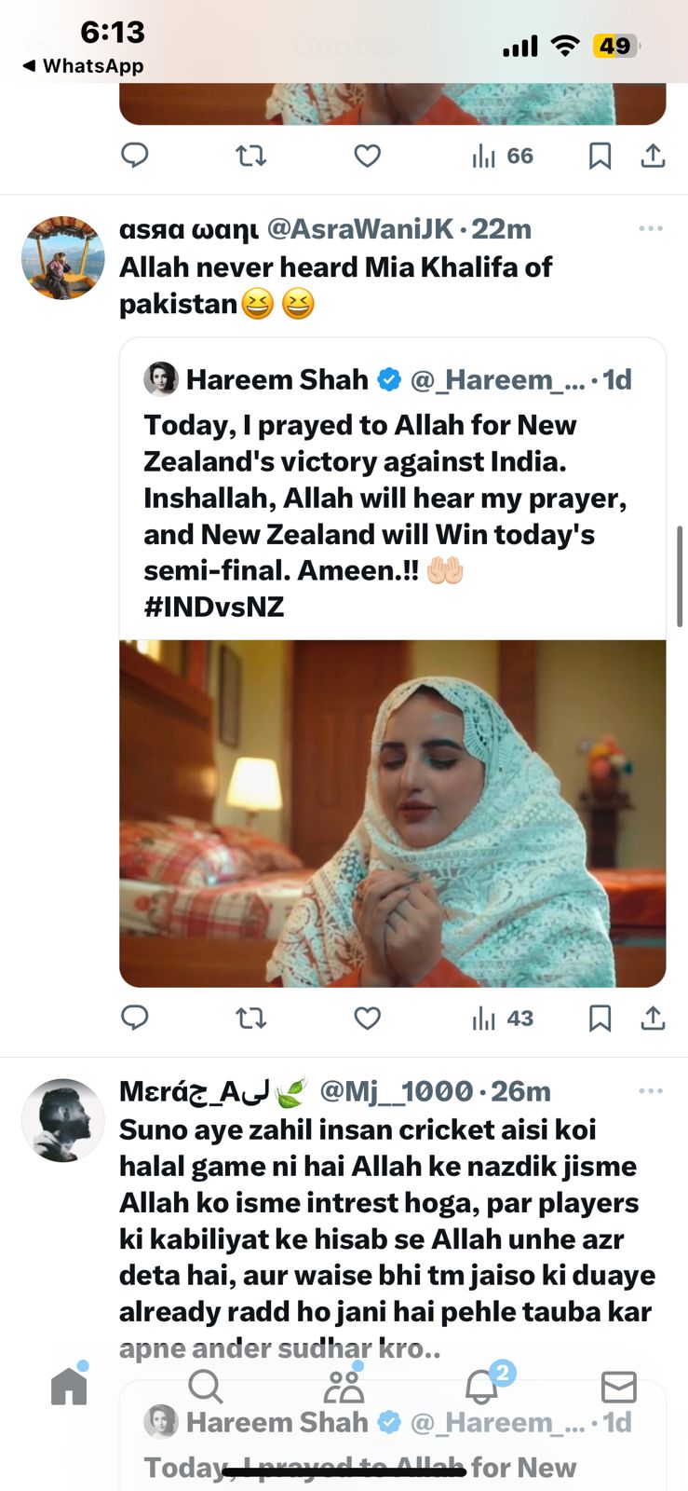Like AsraWaniJK's quote tweet

[368, 1018]
